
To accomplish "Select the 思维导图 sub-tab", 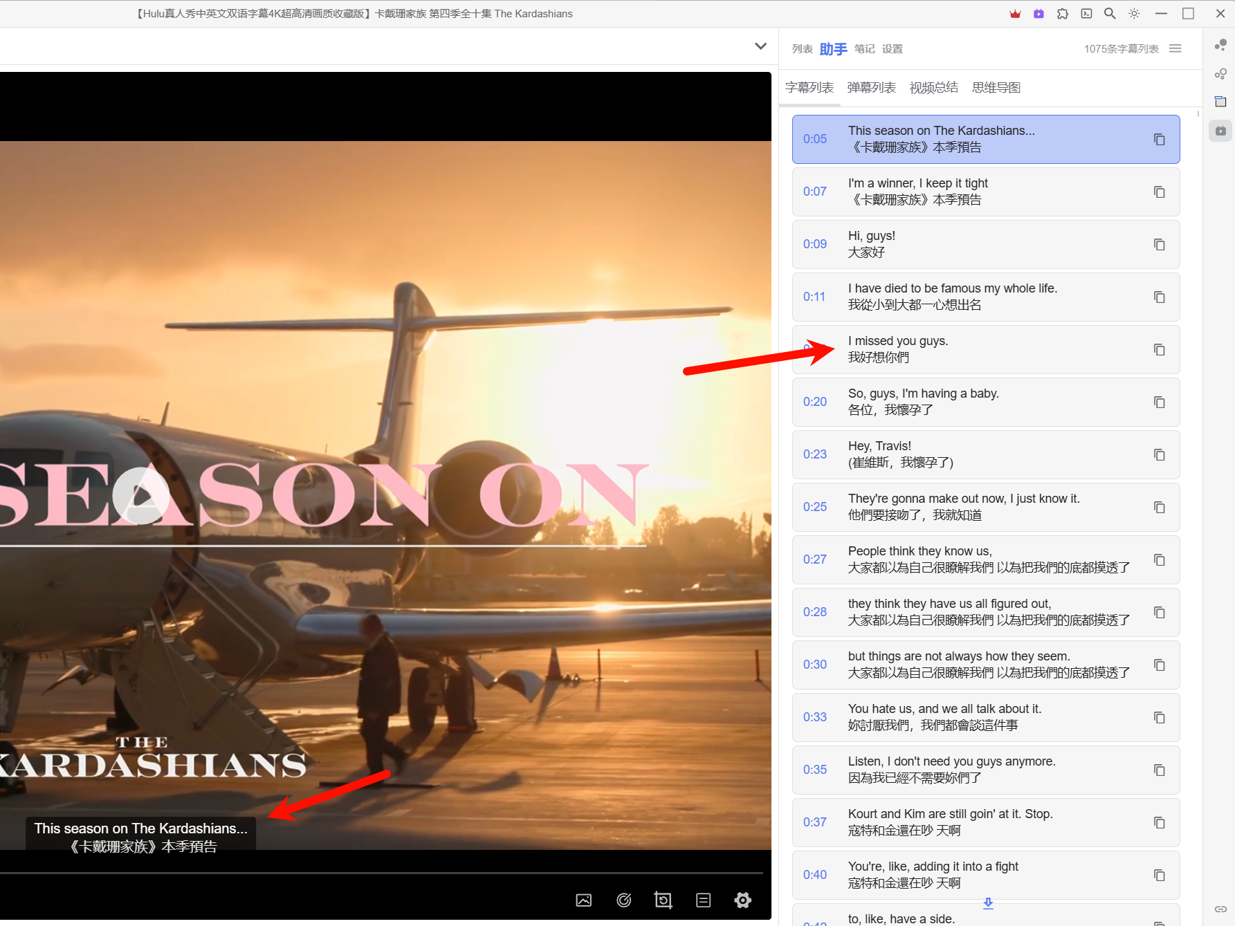I will pos(996,88).
